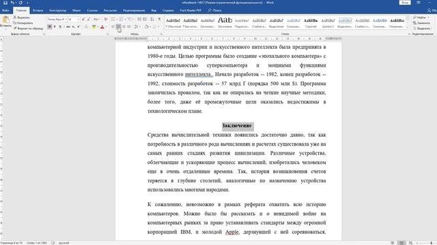Activate Format Painter (Формат по образцу)
The height and width of the screenshot is (245, 437).
(x=28, y=29)
